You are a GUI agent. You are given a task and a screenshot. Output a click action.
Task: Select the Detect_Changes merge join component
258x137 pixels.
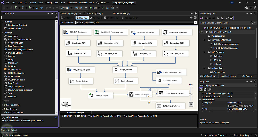click(x=101, y=95)
